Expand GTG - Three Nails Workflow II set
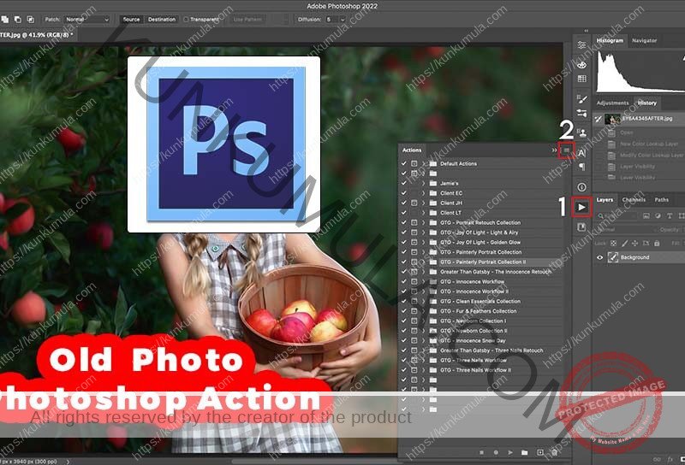The width and height of the screenshot is (685, 465). (423, 370)
